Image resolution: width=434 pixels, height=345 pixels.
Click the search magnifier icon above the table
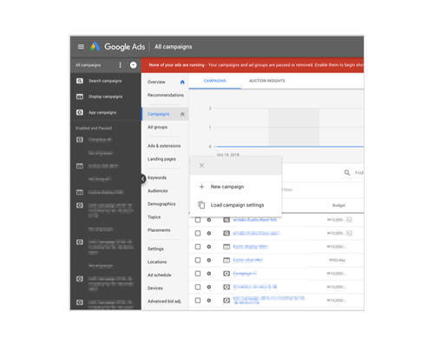(x=347, y=173)
